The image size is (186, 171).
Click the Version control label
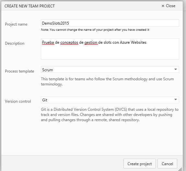[18, 101]
